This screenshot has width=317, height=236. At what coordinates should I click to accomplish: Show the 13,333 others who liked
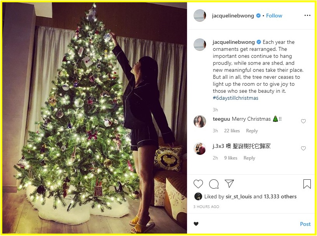point(280,196)
